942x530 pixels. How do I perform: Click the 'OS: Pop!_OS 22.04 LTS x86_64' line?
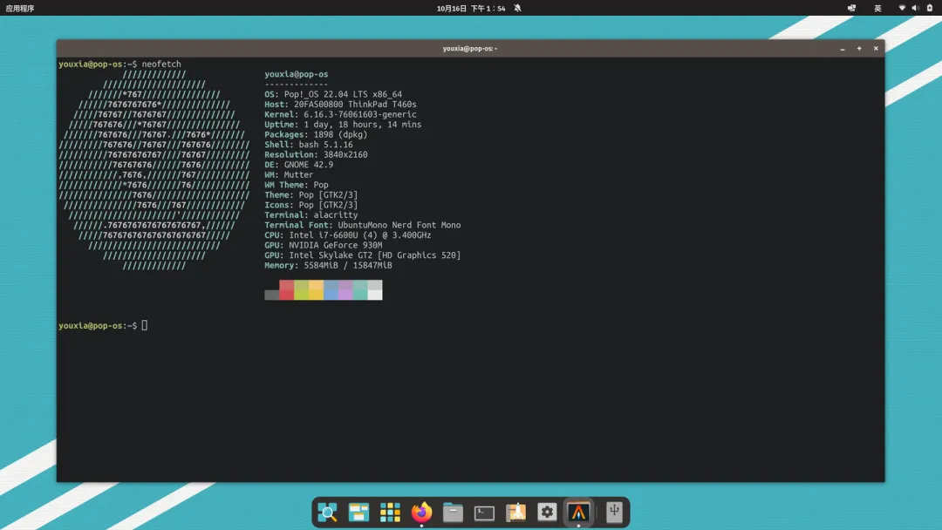click(333, 94)
